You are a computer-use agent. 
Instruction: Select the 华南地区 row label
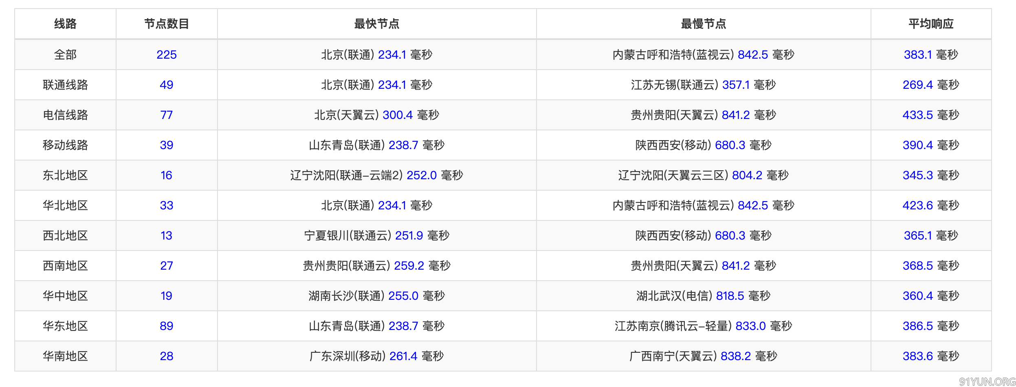tap(65, 356)
